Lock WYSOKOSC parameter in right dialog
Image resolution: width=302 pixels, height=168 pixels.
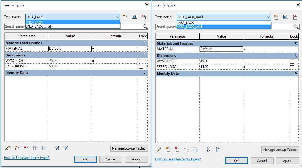point(292,62)
